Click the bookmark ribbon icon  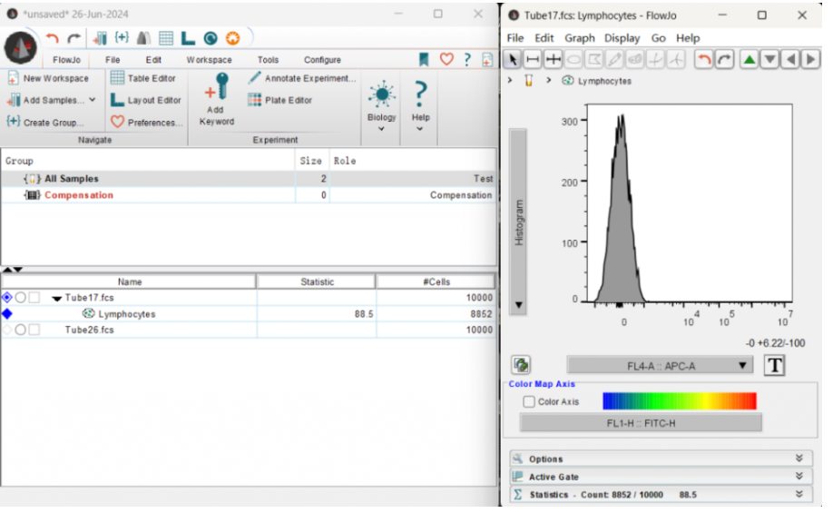click(x=424, y=60)
